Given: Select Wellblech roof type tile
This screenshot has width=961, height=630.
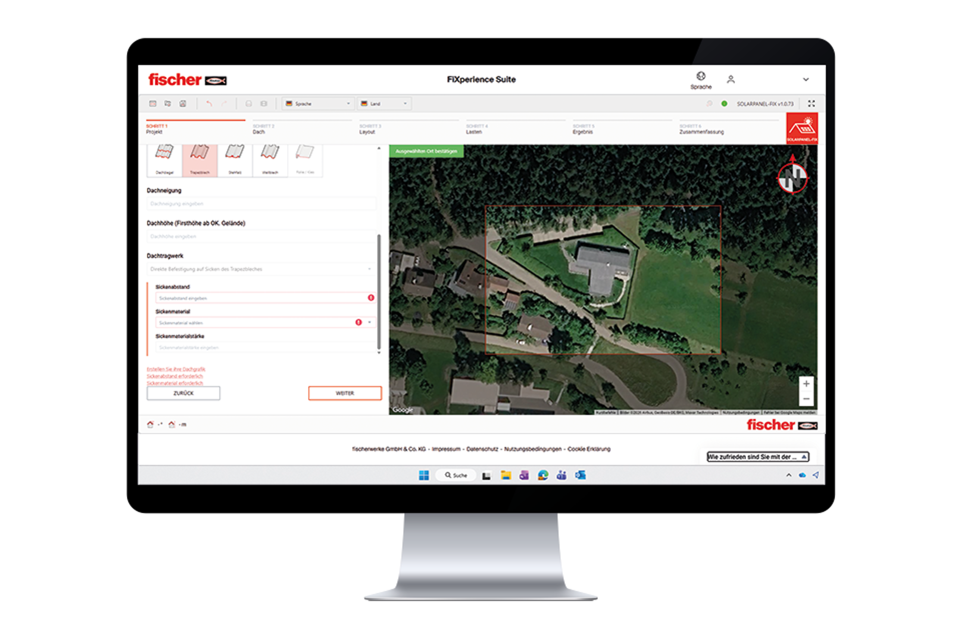Looking at the screenshot, I should [x=270, y=160].
